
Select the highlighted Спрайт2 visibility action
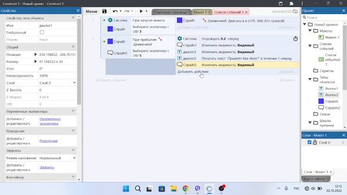click(237, 65)
